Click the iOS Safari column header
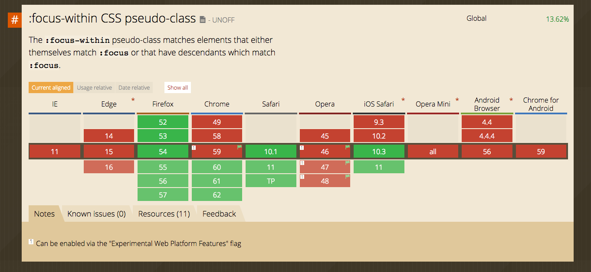 (x=379, y=104)
